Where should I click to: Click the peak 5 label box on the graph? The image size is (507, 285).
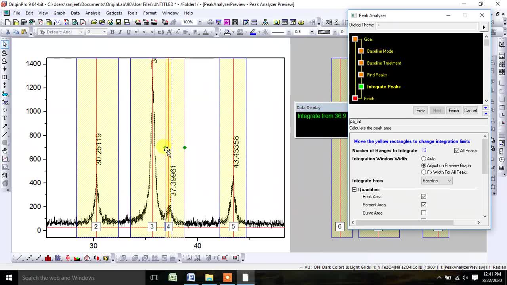[233, 226]
